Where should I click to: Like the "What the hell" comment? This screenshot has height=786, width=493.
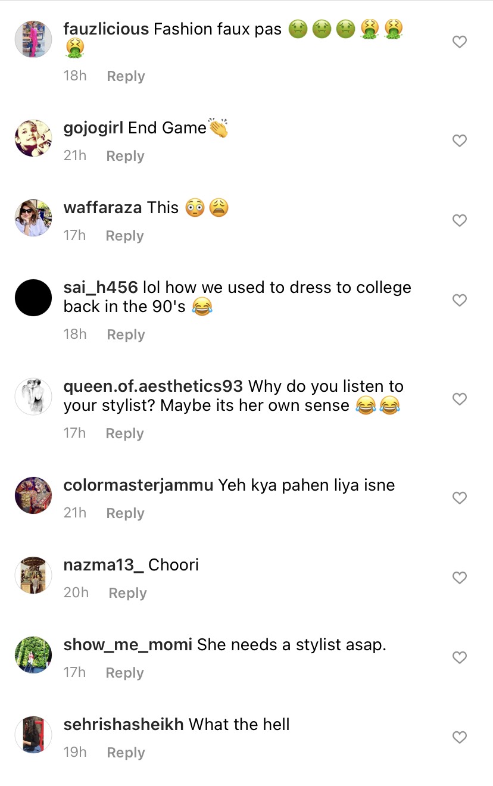point(459,737)
